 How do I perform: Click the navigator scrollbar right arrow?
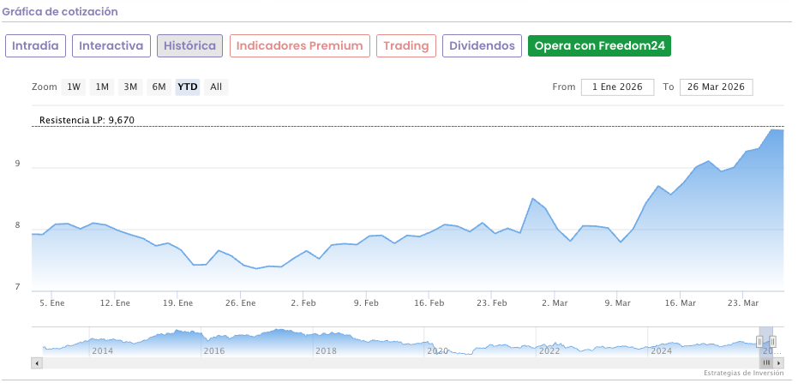778,363
